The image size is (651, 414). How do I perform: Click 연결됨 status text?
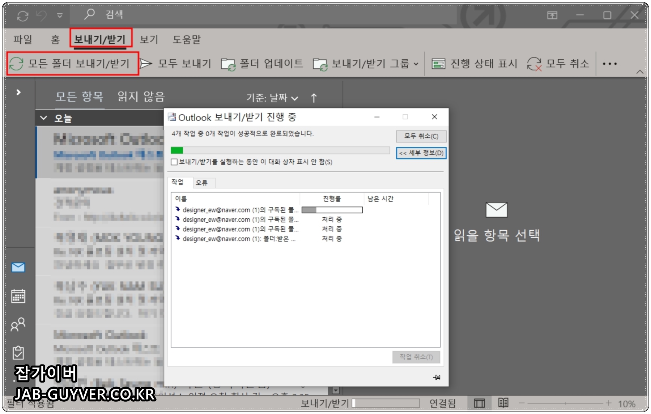[442, 403]
